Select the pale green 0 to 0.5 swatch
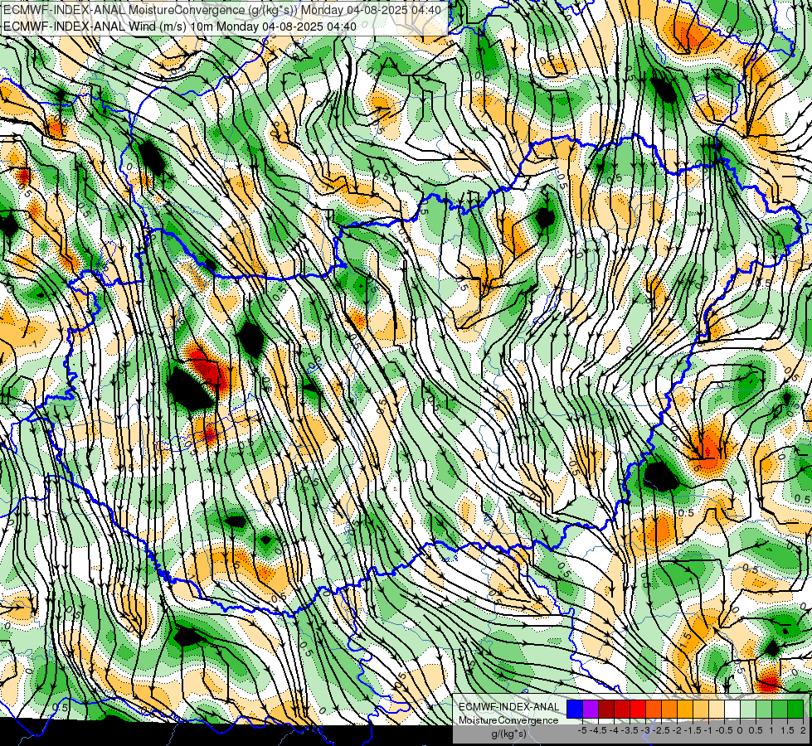The width and height of the screenshot is (812, 746). click(748, 709)
